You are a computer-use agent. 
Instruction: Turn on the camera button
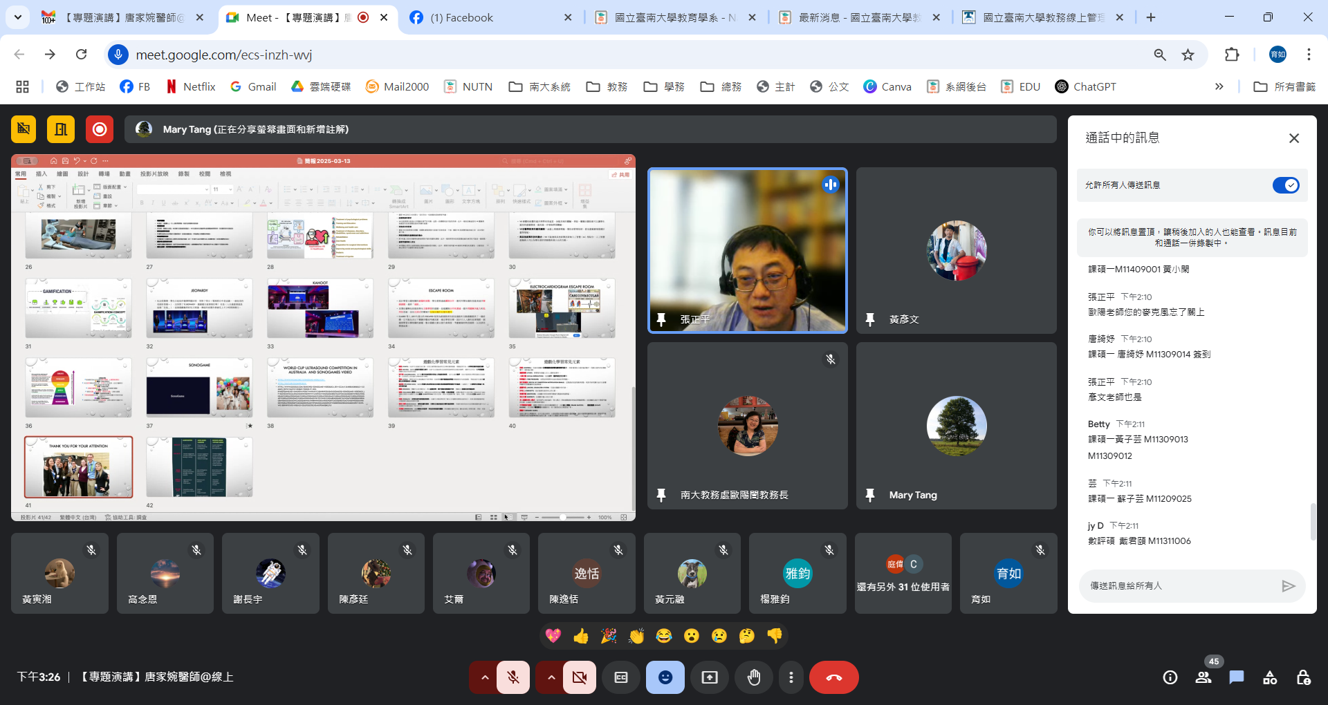tap(580, 677)
